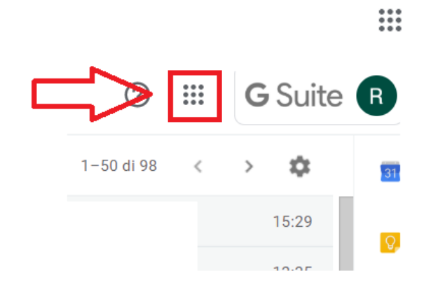Image resolution: width=445 pixels, height=299 pixels.
Task: Launch Google Calendar from the side panel
Action: (x=390, y=172)
